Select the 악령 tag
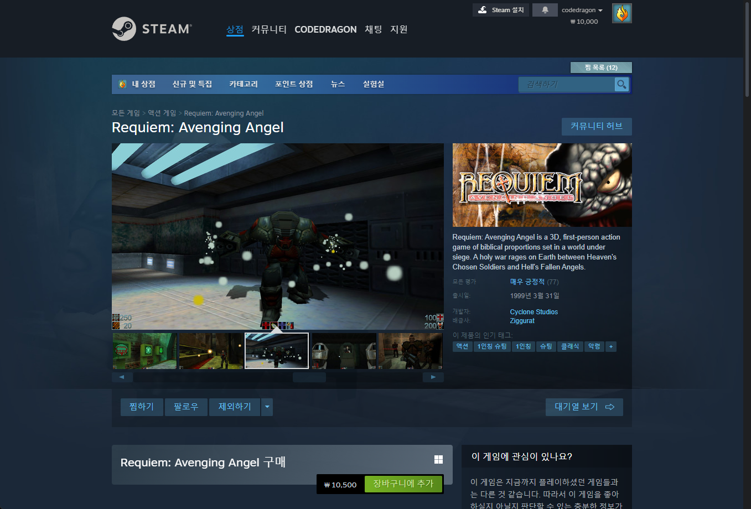 [594, 346]
